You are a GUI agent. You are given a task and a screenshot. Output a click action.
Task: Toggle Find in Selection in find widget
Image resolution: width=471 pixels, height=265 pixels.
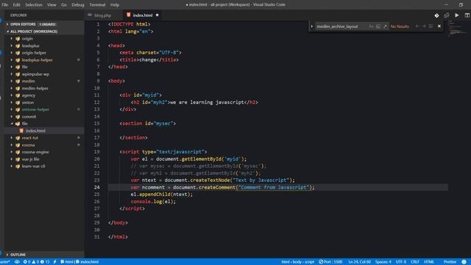[431, 26]
